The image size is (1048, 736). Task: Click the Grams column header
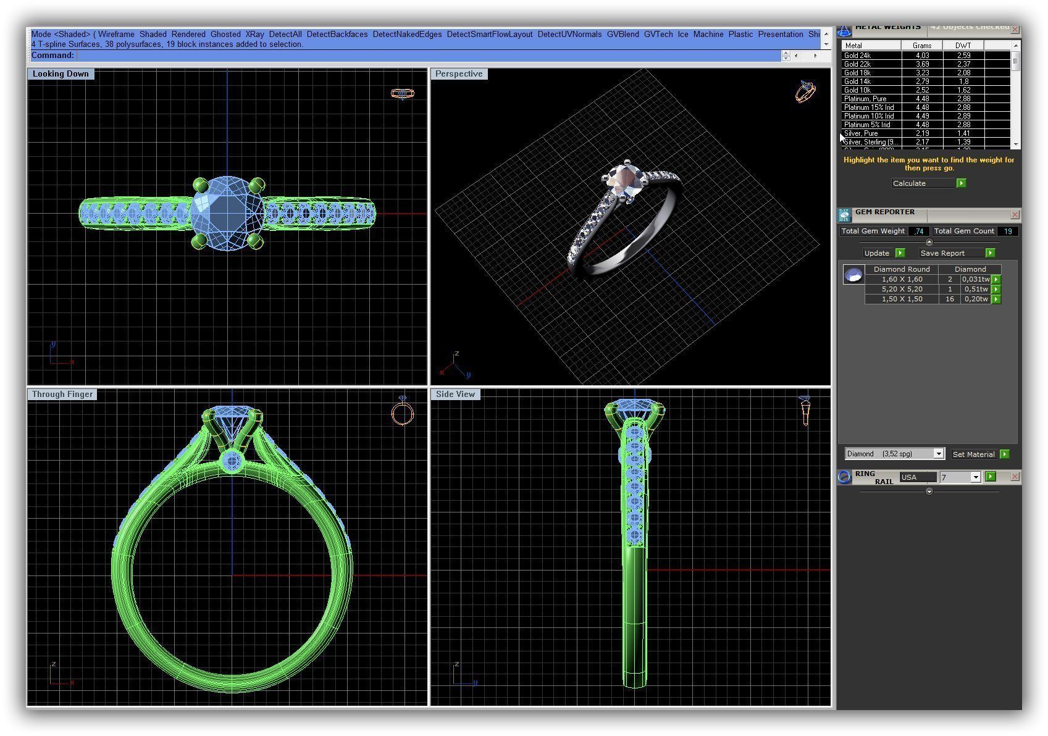pyautogui.click(x=922, y=46)
